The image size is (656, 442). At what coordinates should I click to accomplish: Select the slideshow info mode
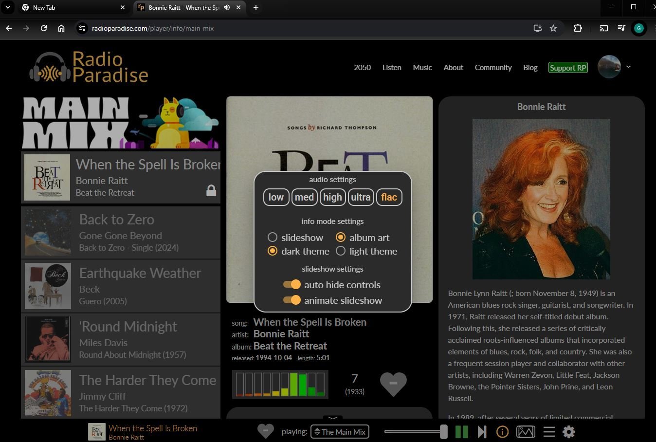[x=273, y=237]
